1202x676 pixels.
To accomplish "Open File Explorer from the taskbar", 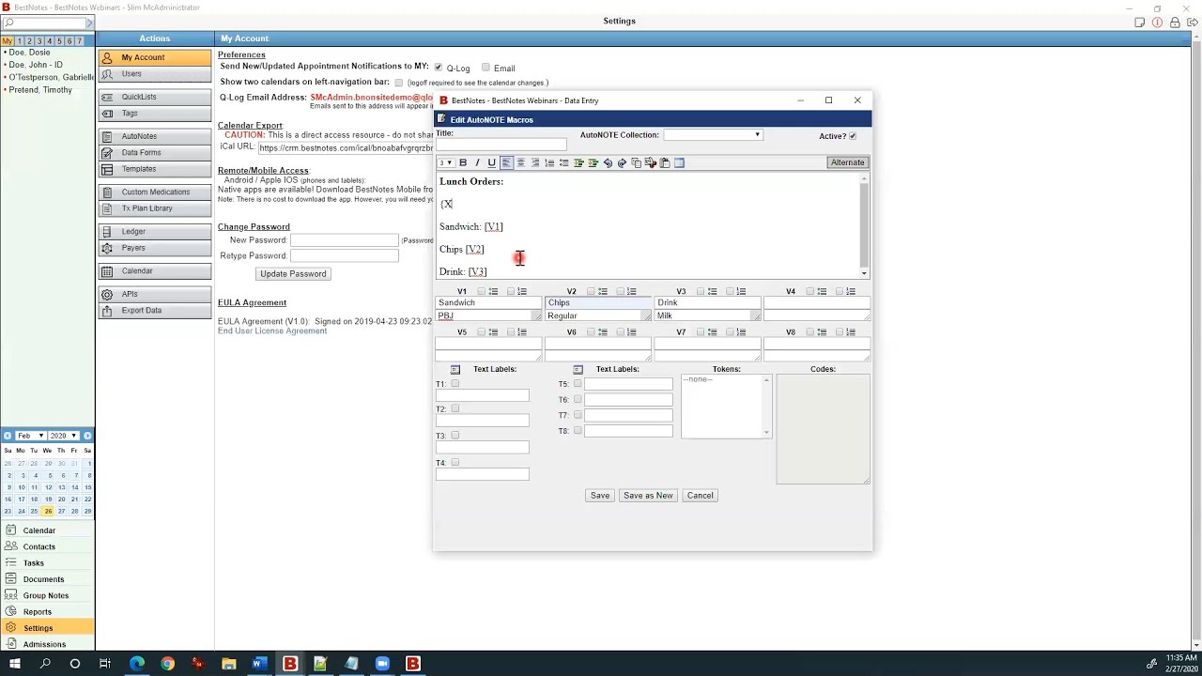I will 228,664.
